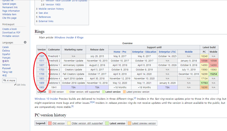
Task: Switch to Tiếng Việt language
Action: click(7, 72)
